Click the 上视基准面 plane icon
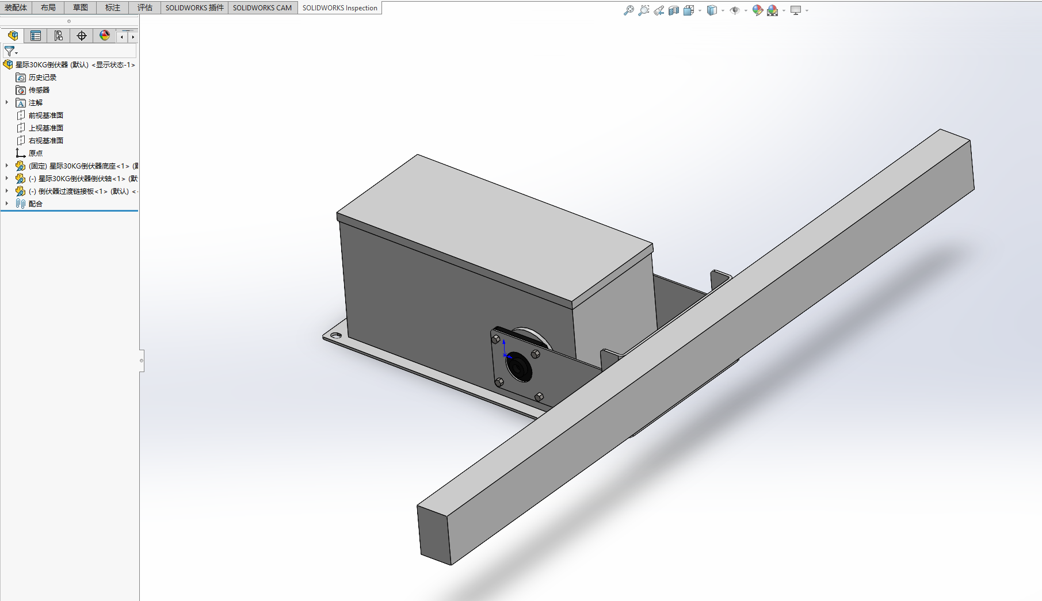The image size is (1042, 601). 21,128
